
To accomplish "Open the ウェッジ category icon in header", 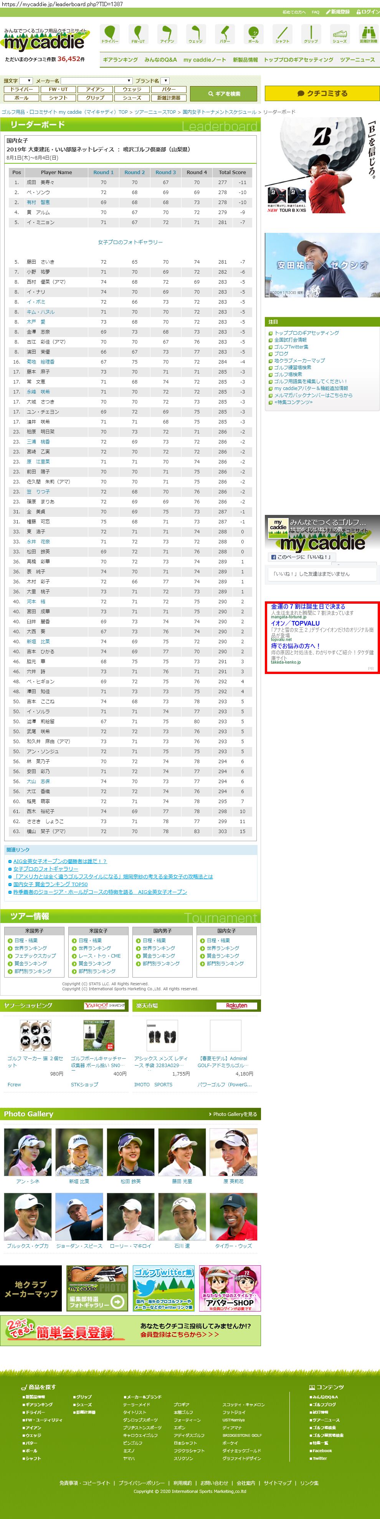I will 196,34.
